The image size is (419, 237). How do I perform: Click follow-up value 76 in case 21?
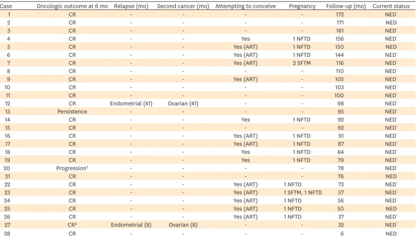pyautogui.click(x=341, y=176)
